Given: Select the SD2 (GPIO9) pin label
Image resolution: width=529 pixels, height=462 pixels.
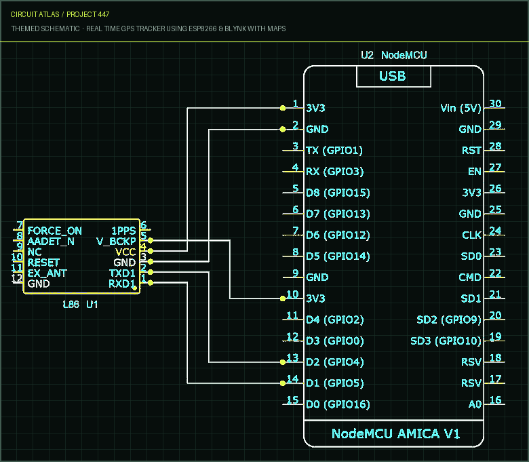Looking at the screenshot, I should click(x=449, y=320).
